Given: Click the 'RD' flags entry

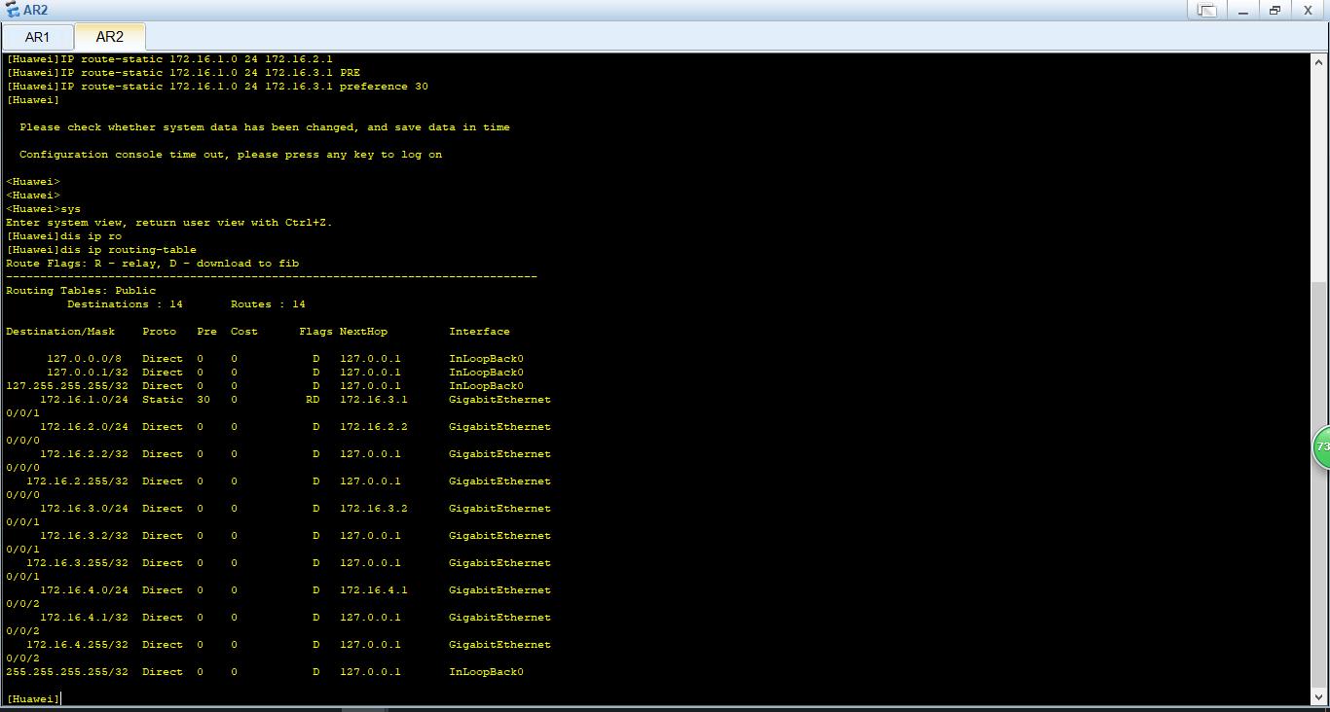Looking at the screenshot, I should (313, 400).
